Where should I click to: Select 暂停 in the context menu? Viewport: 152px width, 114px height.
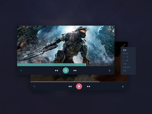click(125, 50)
